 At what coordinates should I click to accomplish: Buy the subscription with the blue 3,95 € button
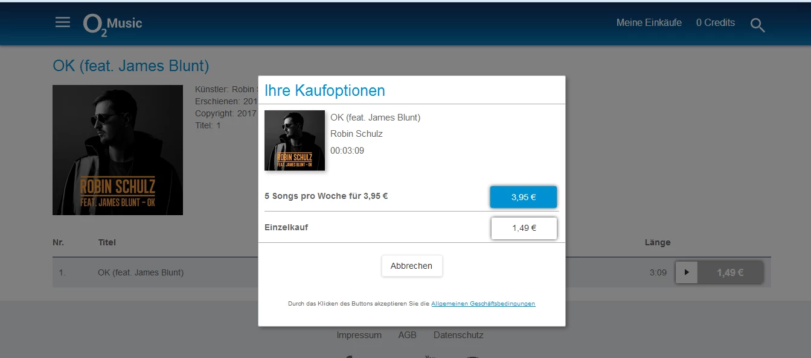(x=524, y=197)
